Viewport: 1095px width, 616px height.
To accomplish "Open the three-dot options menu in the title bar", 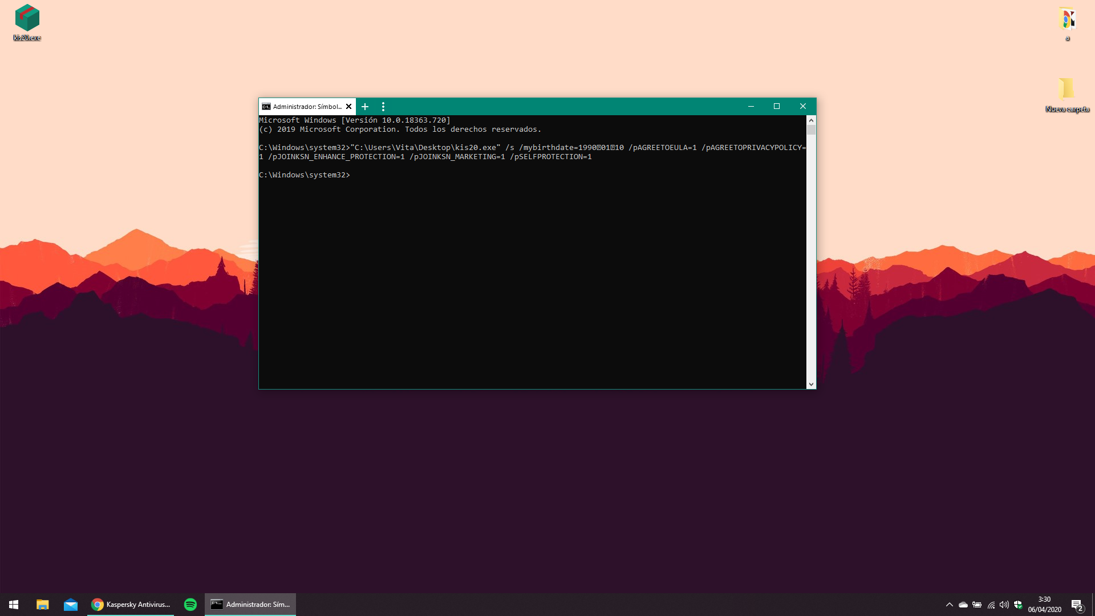I will tap(383, 107).
